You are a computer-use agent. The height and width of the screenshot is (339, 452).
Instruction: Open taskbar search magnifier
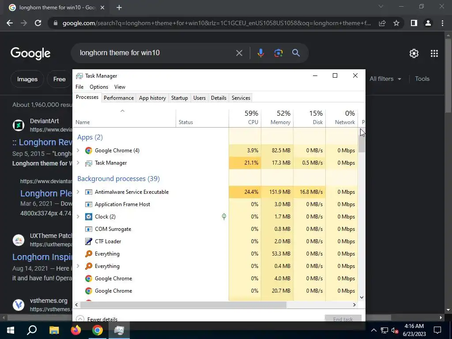32,330
